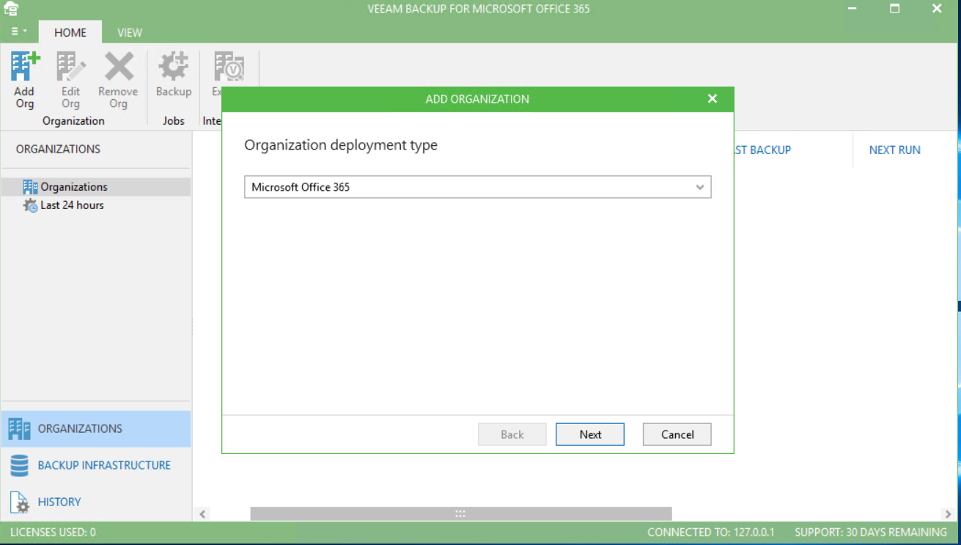Click the Remove Org ribbon icon
The width and height of the screenshot is (961, 545).
[x=118, y=81]
